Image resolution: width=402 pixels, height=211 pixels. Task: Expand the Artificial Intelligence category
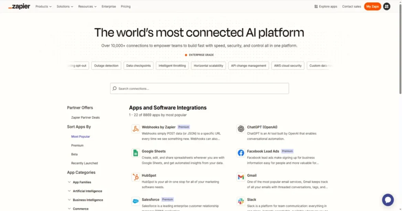pos(85,191)
